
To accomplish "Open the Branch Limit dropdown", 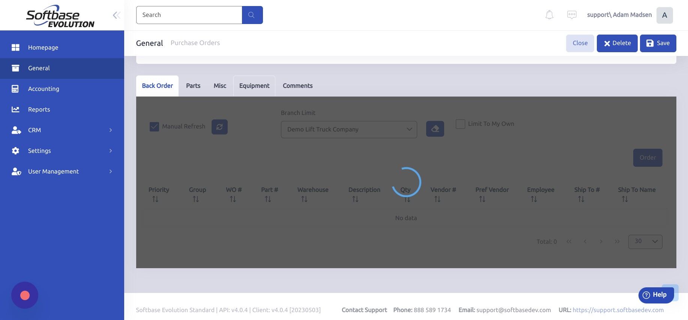I will pyautogui.click(x=349, y=129).
